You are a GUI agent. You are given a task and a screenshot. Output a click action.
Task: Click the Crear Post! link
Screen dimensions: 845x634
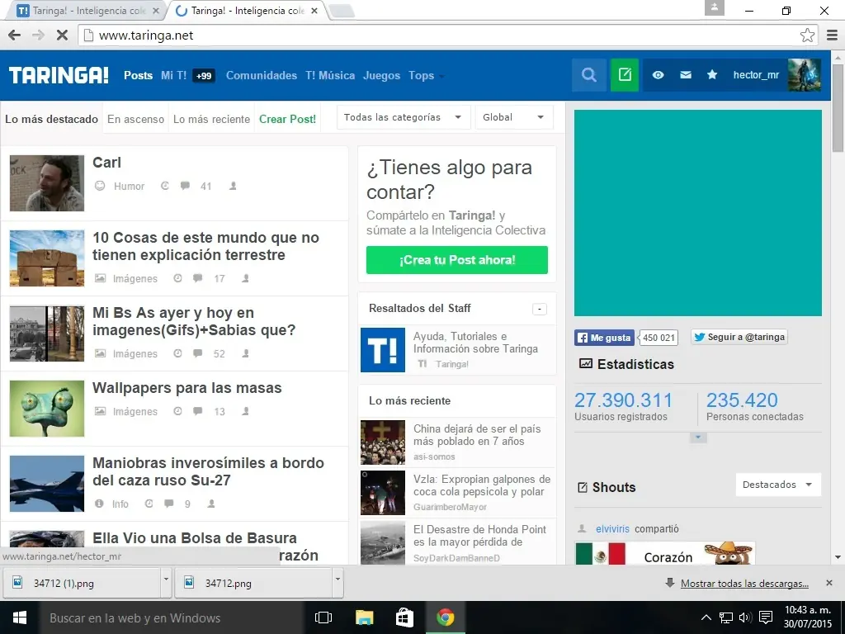point(287,119)
